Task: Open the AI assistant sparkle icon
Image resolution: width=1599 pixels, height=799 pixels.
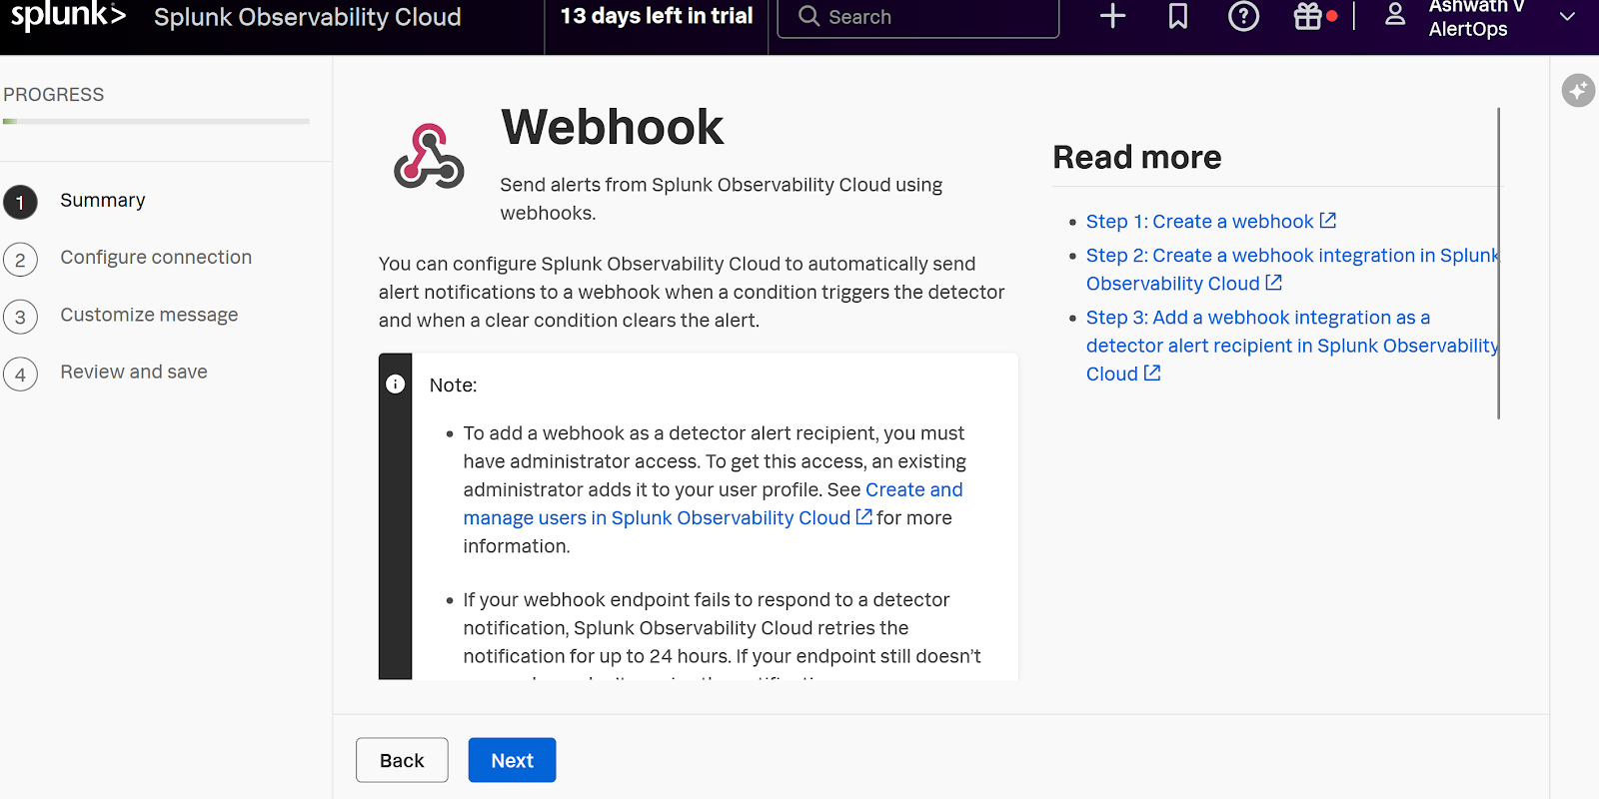Action: (1578, 91)
